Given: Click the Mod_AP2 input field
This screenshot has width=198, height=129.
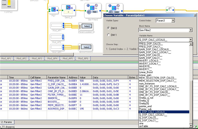Looking at the screenshot, I should pos(56,37).
